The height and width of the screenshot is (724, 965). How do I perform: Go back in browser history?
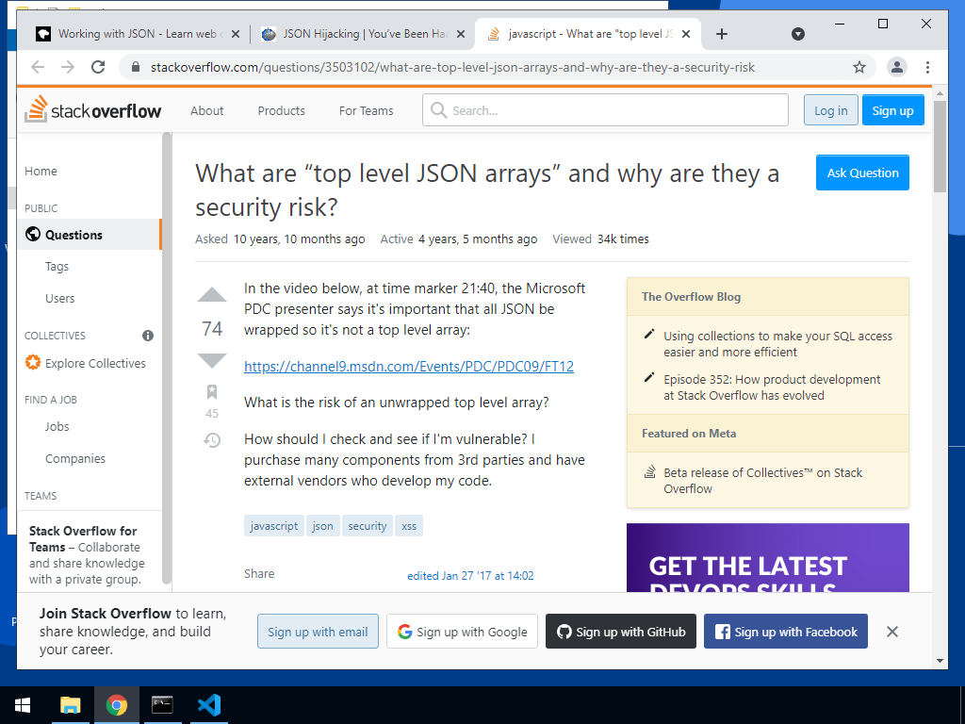pyautogui.click(x=38, y=67)
